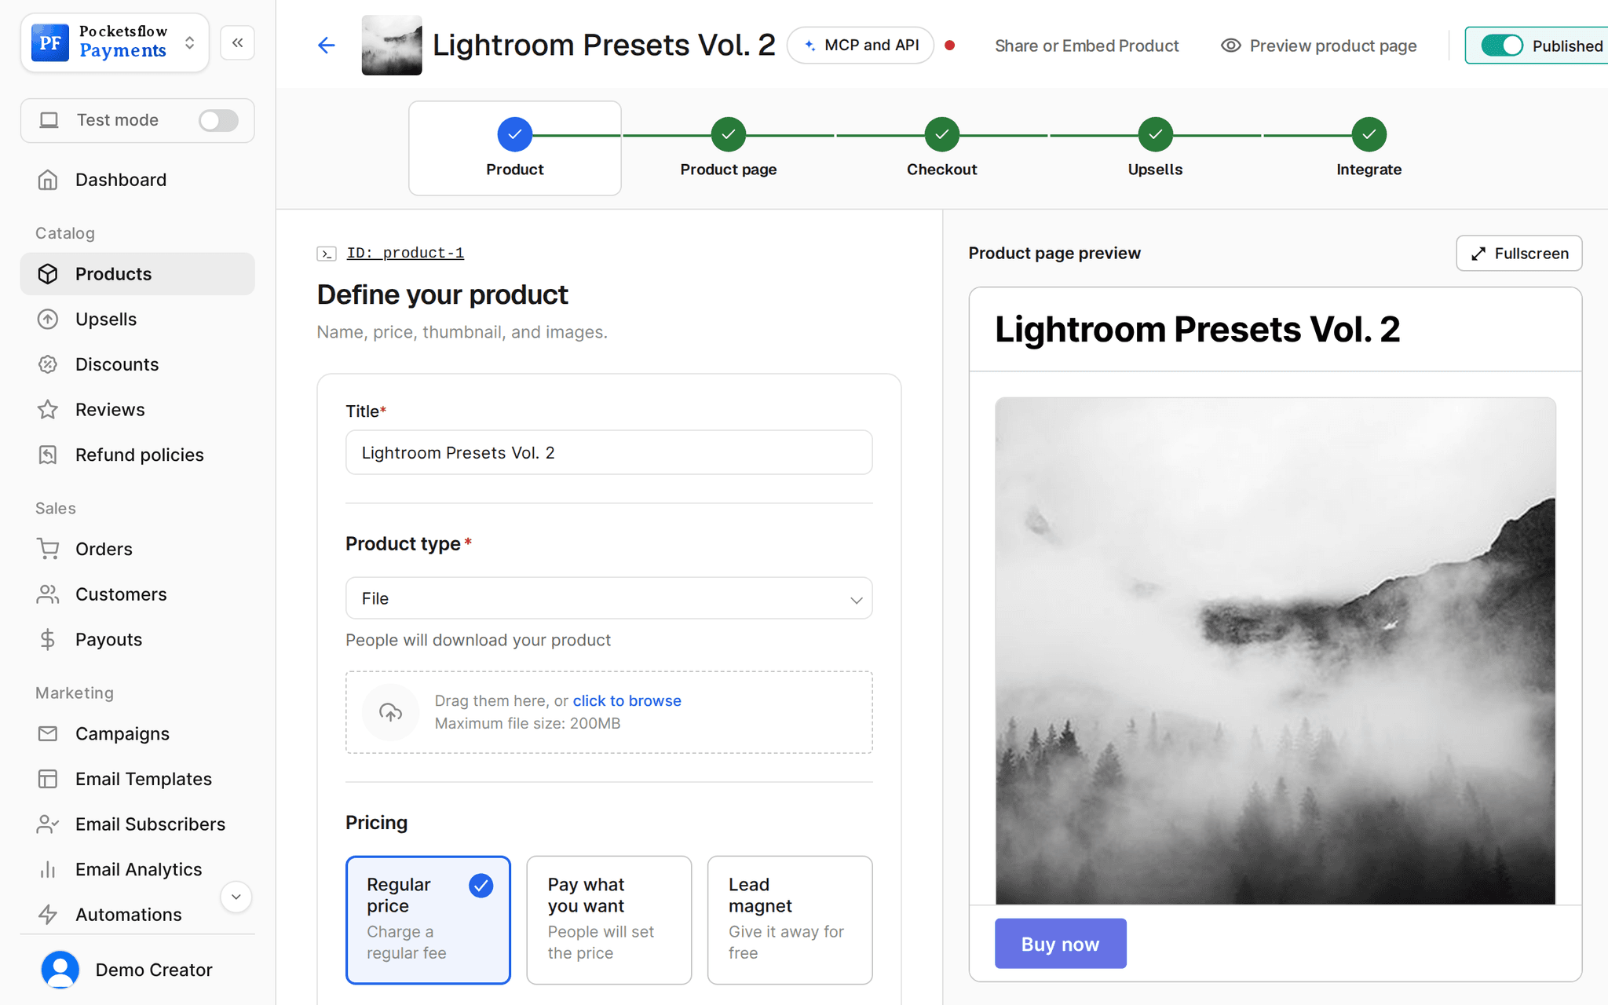1608x1005 pixels.
Task: Open Email Analytics item
Action: tap(137, 869)
